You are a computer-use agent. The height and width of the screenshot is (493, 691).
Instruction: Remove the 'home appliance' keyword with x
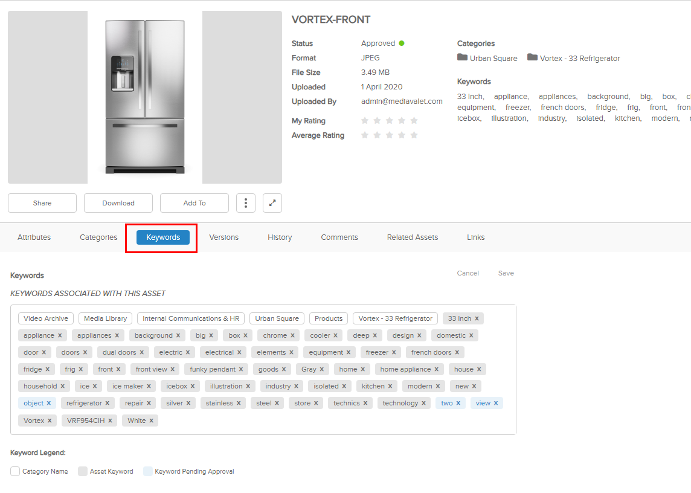pyautogui.click(x=436, y=369)
